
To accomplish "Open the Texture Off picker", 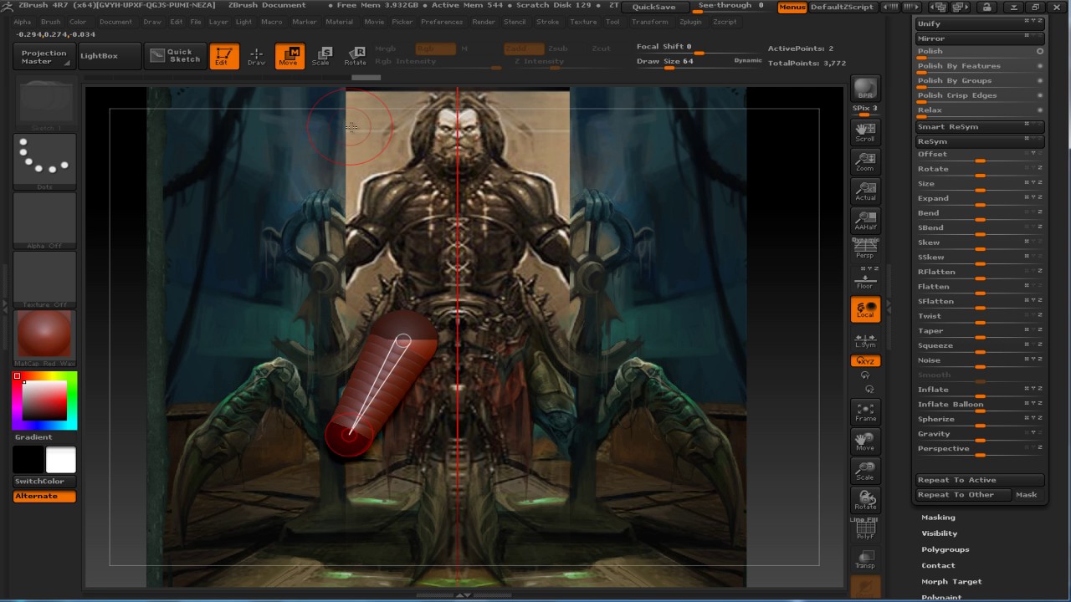I will pyautogui.click(x=44, y=279).
